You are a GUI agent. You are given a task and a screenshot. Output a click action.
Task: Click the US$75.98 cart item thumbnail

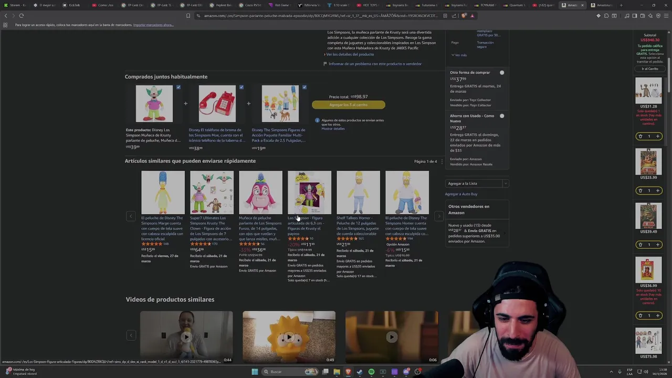tap(648, 340)
